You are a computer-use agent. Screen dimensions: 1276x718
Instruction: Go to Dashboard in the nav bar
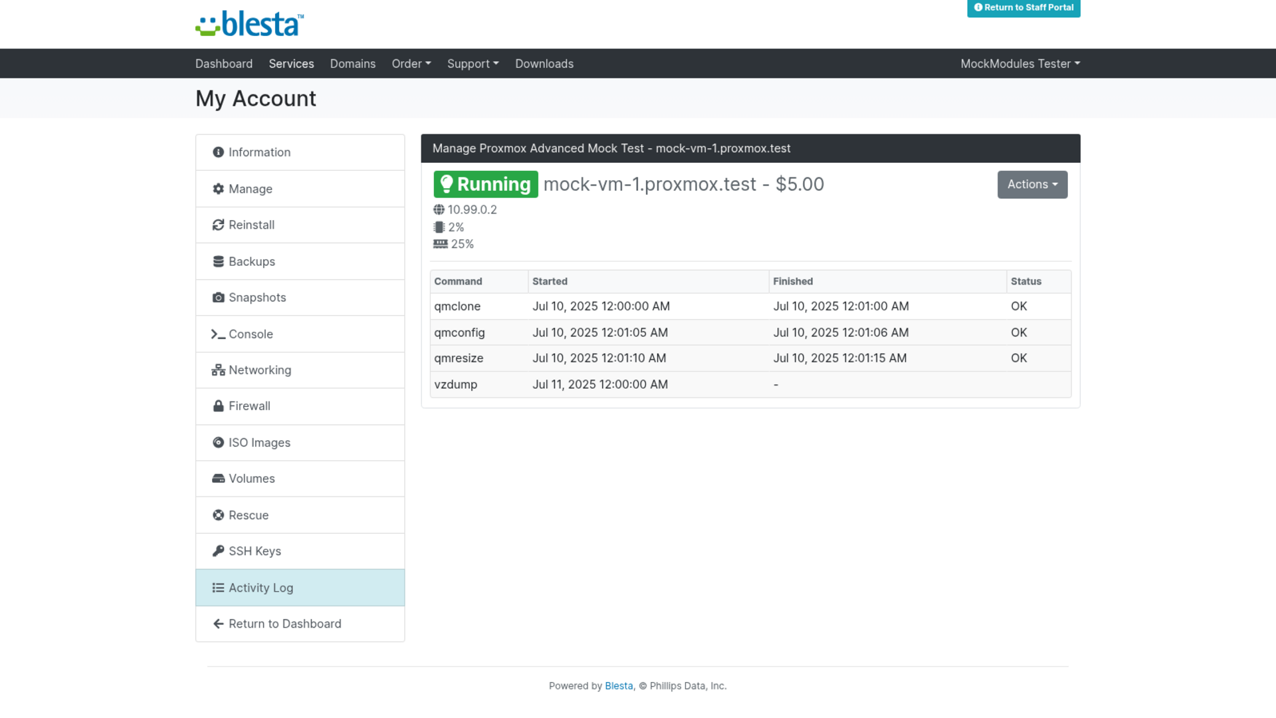[x=224, y=64]
